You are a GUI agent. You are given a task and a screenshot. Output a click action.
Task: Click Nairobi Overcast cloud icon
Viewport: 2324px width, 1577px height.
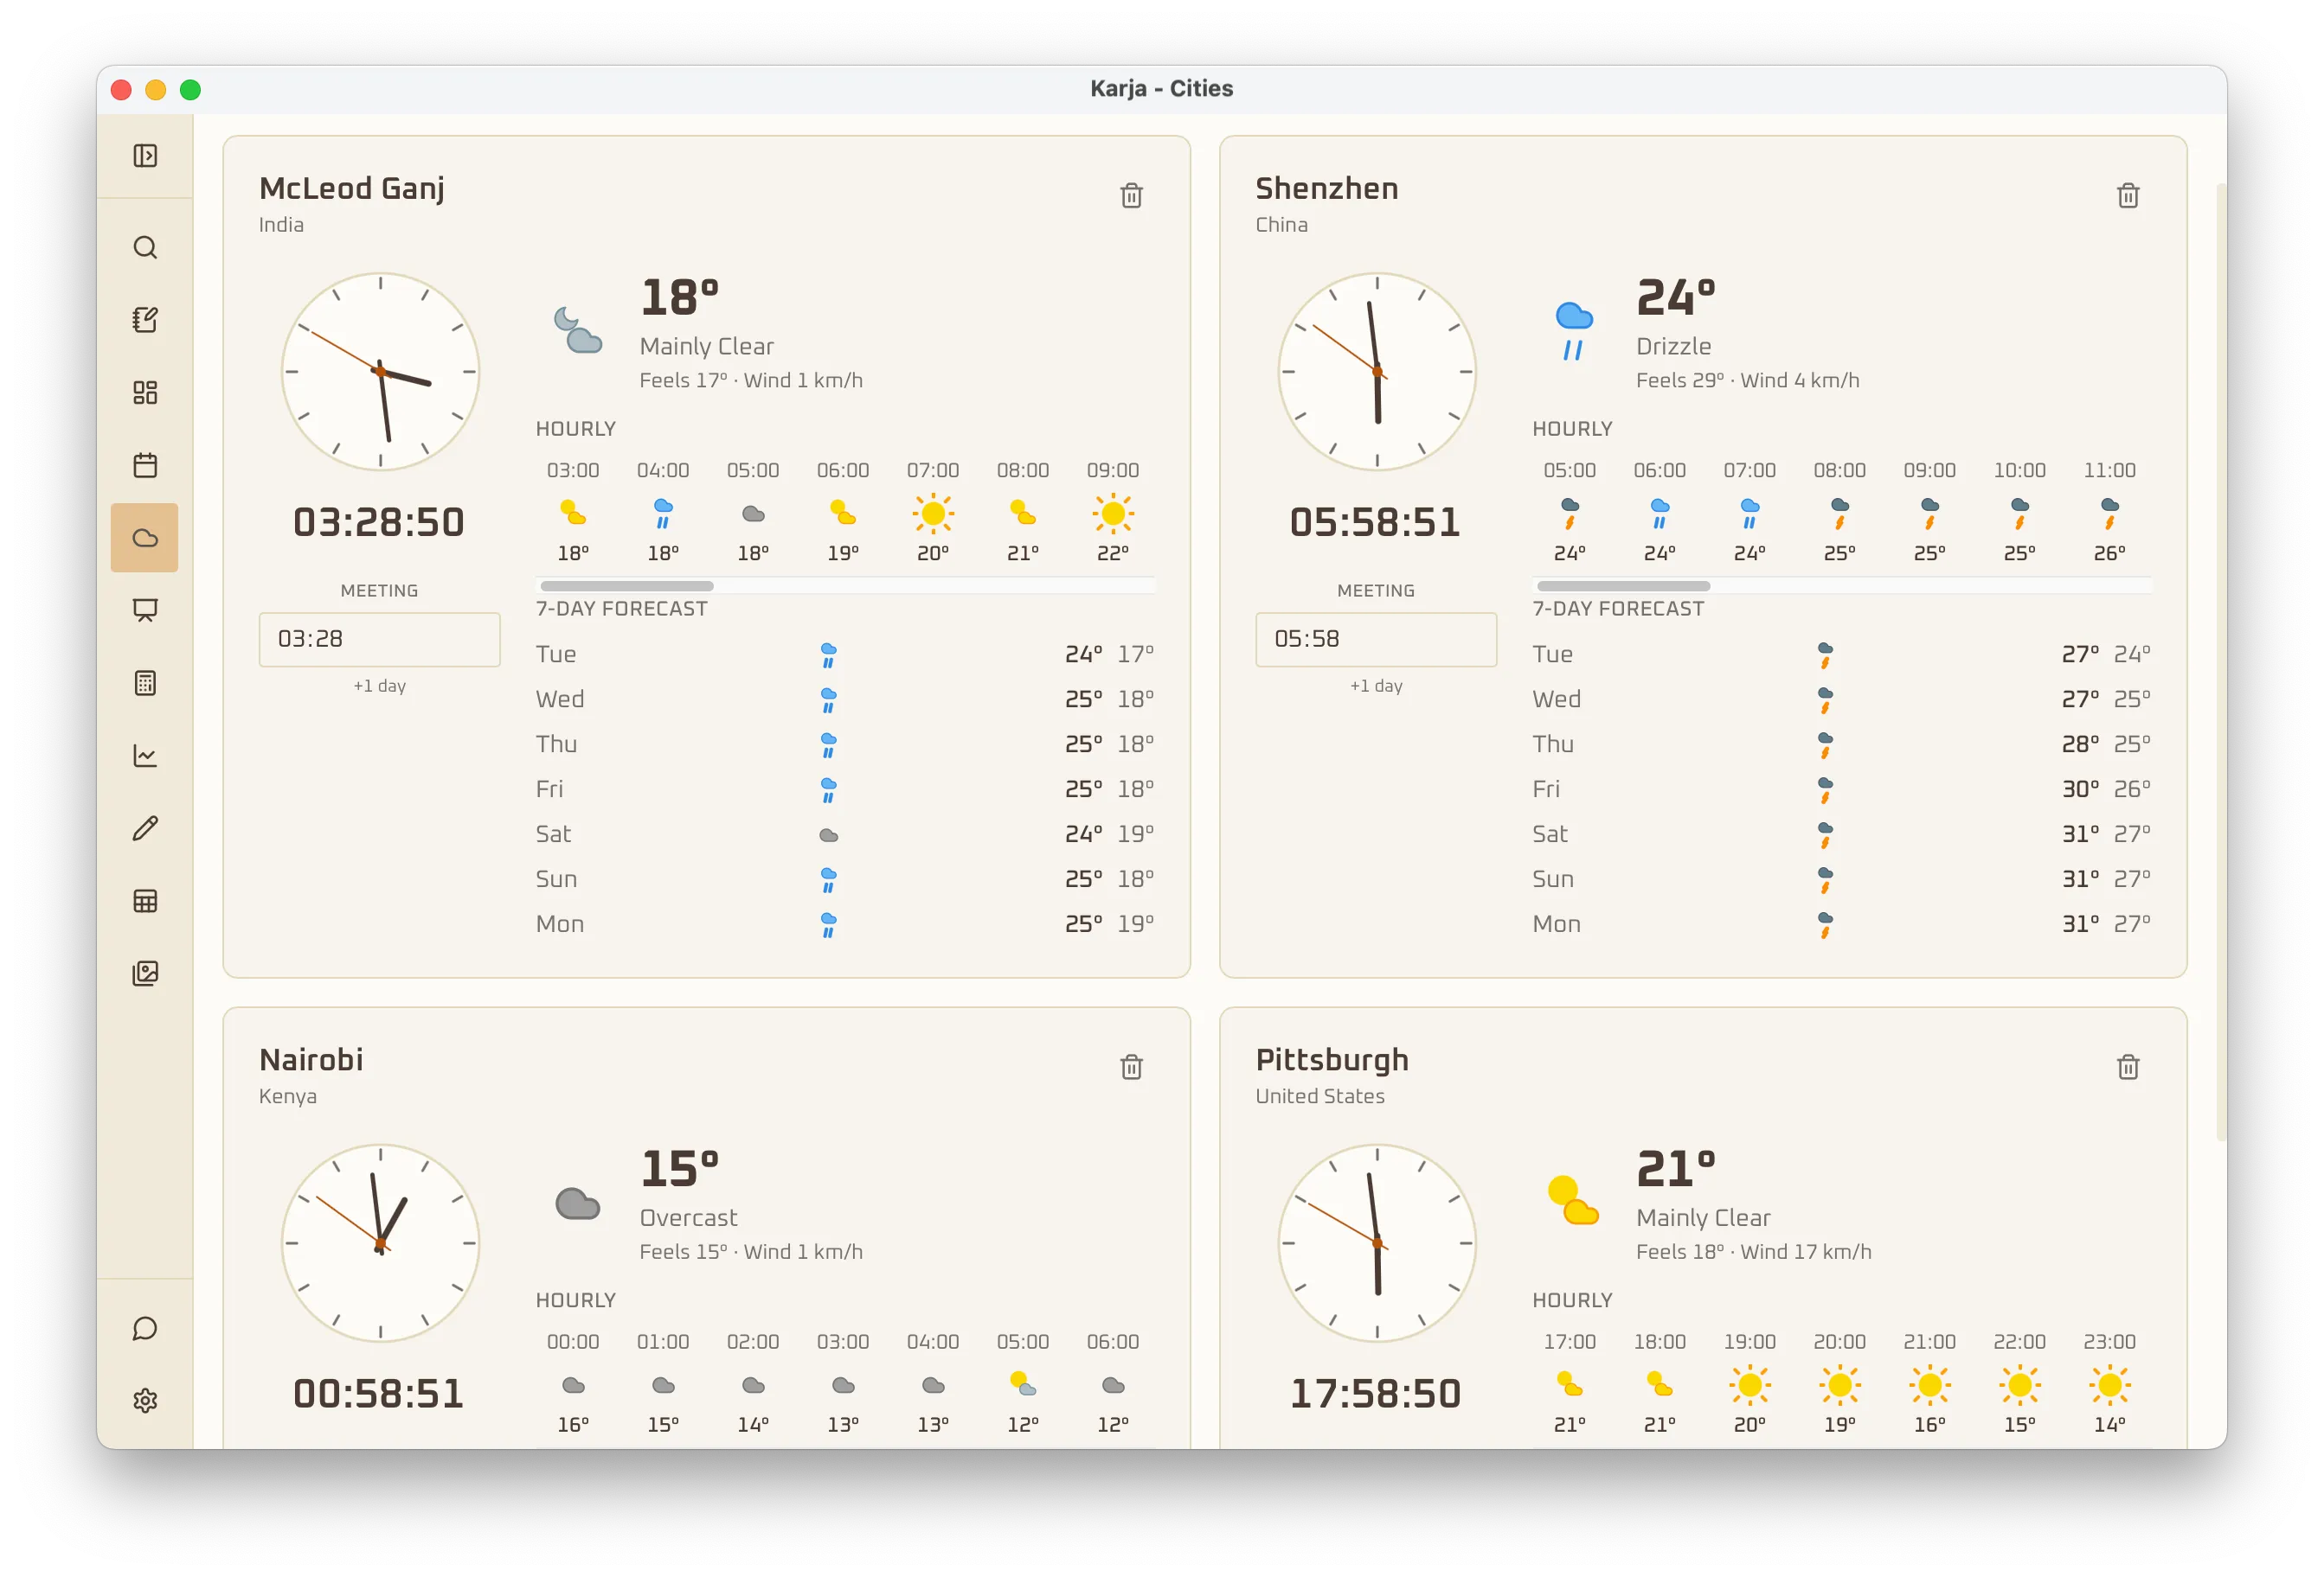click(x=578, y=1203)
